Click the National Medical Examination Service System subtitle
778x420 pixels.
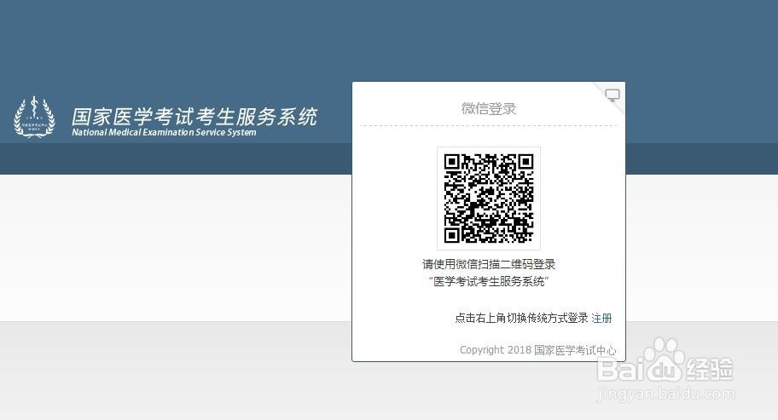(x=165, y=132)
